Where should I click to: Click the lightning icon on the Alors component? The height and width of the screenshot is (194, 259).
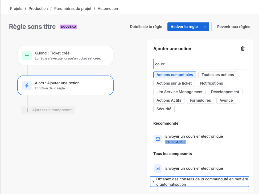(26, 85)
